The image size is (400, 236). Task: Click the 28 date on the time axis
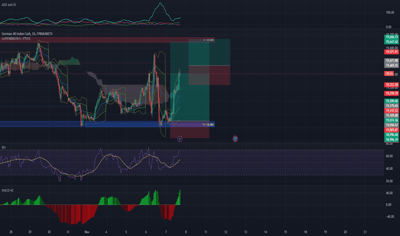click(11, 232)
